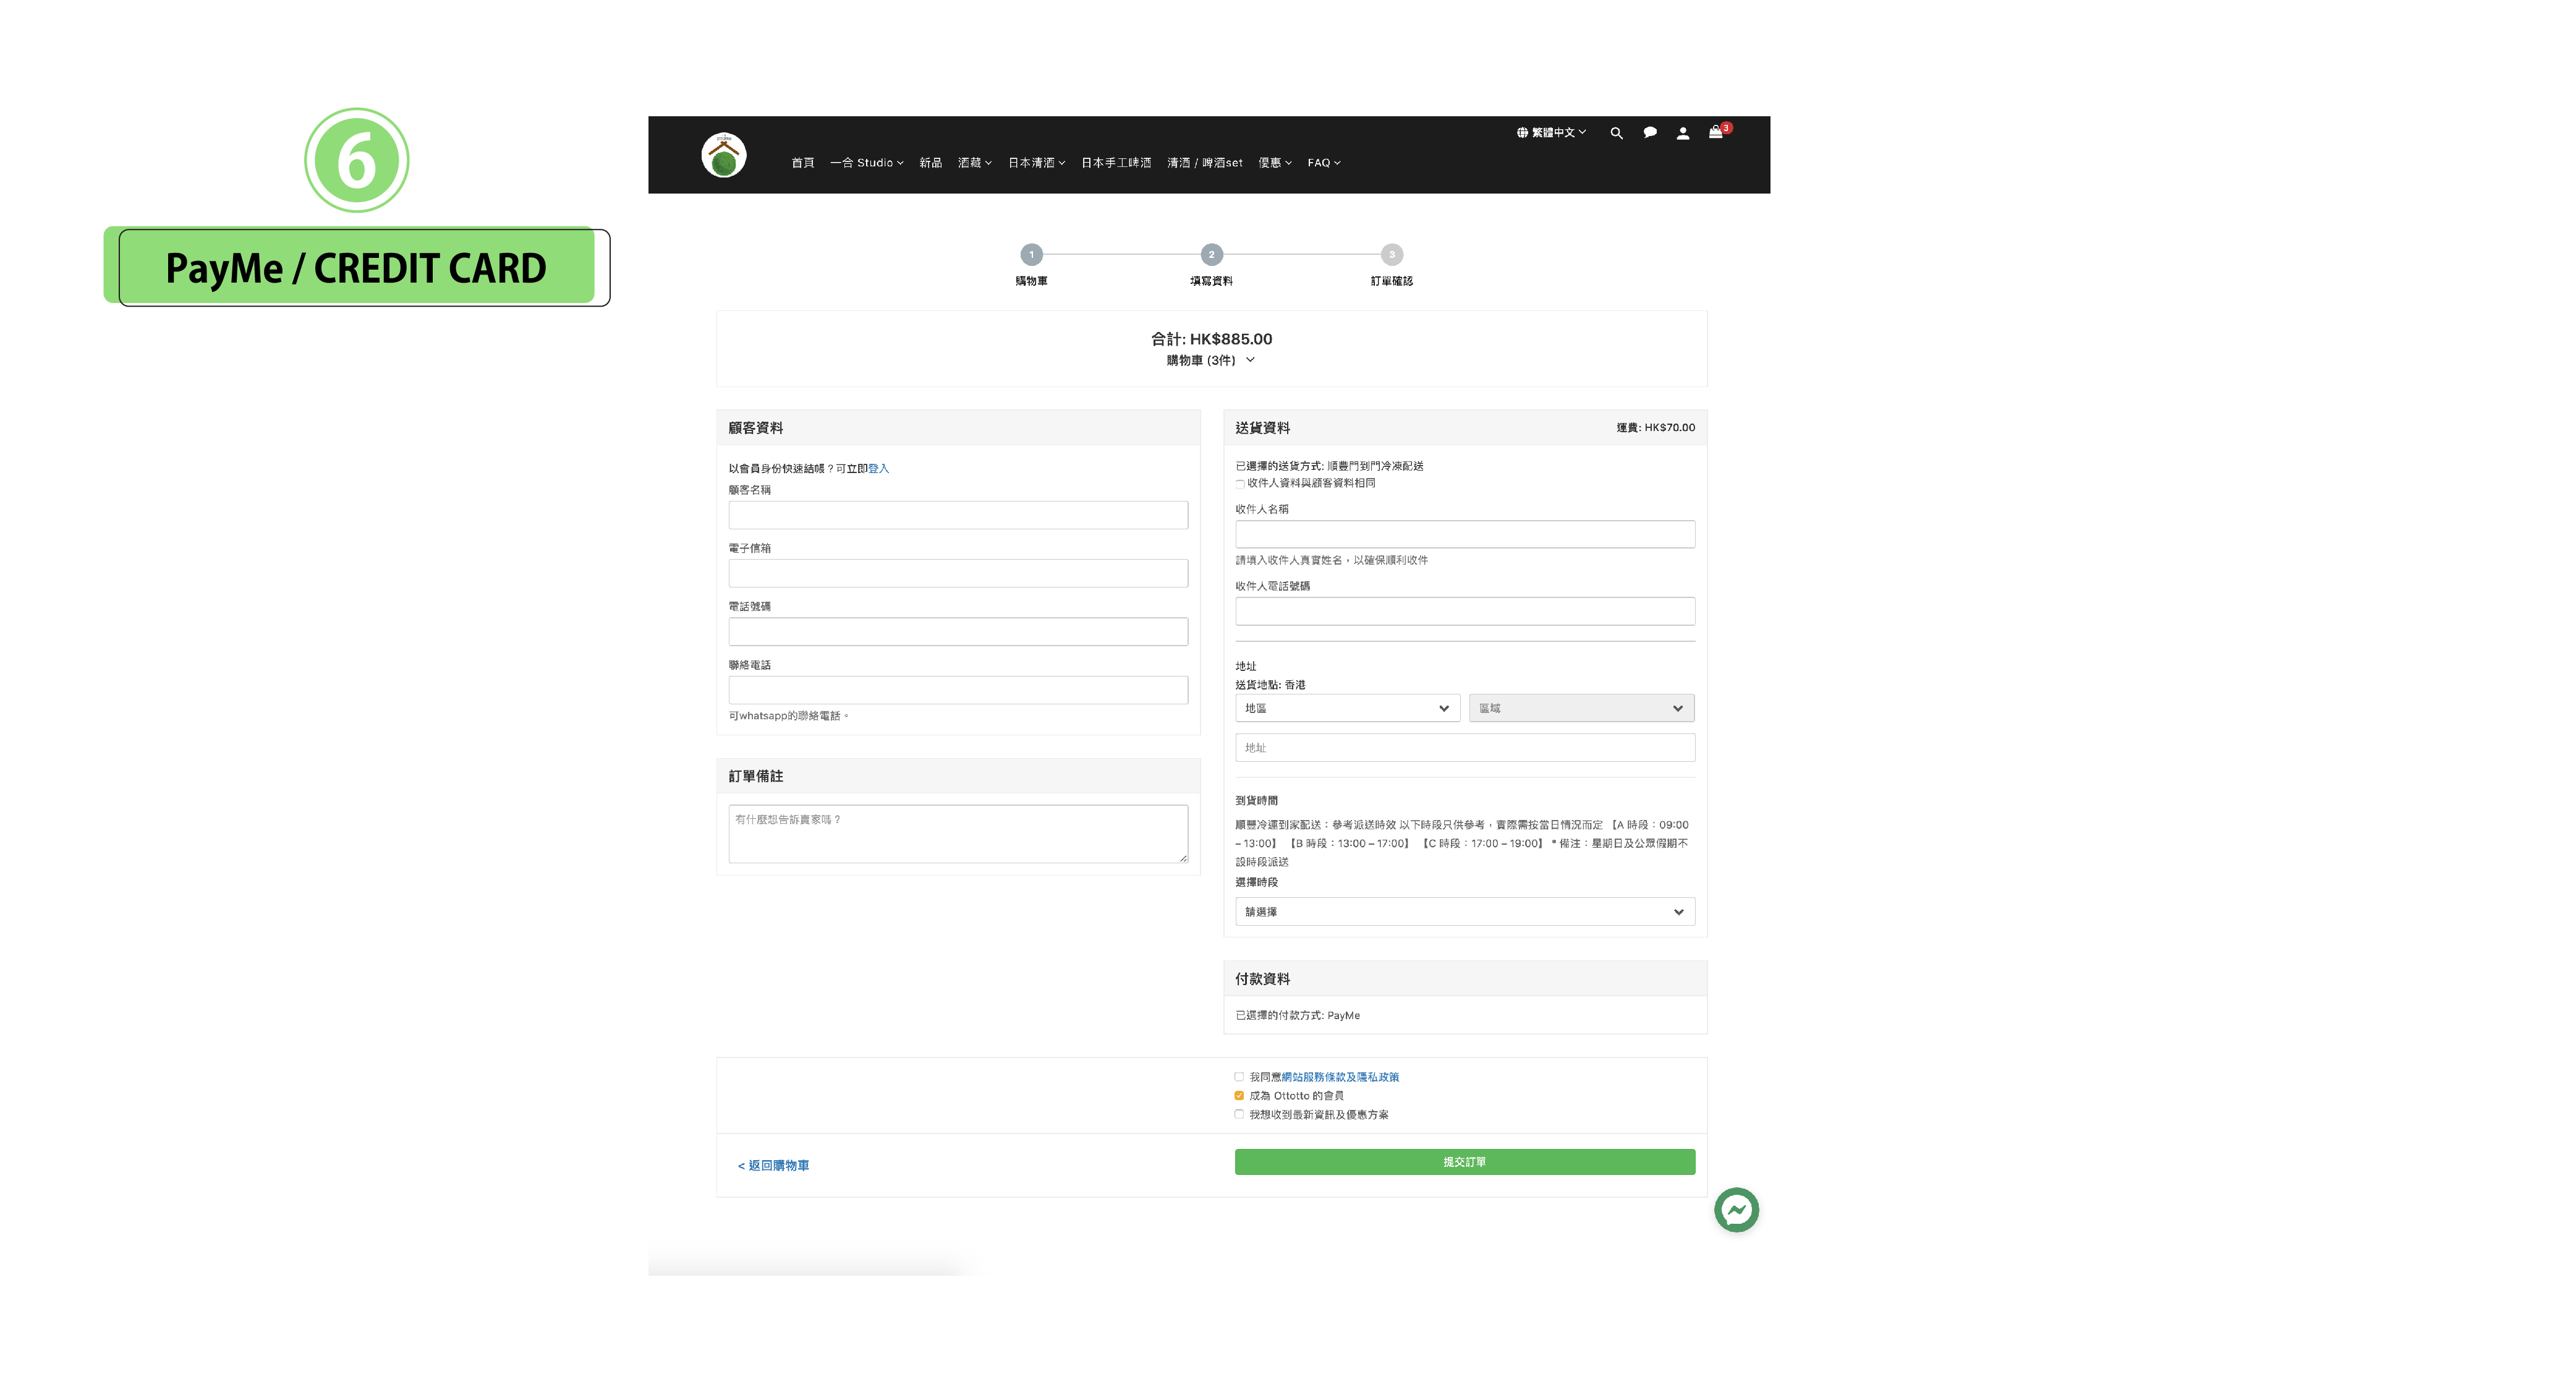This screenshot has width=2576, height=1392.
Task: Click step 1 購物車 progress circle
Action: tap(1031, 254)
